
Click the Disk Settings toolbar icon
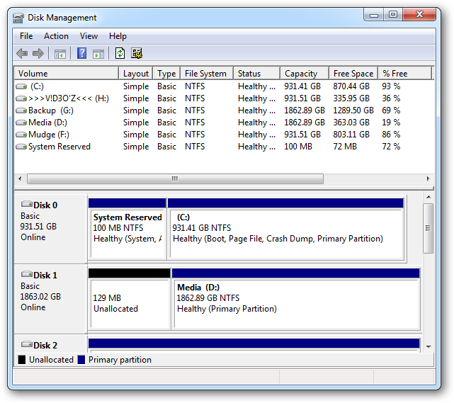click(137, 53)
